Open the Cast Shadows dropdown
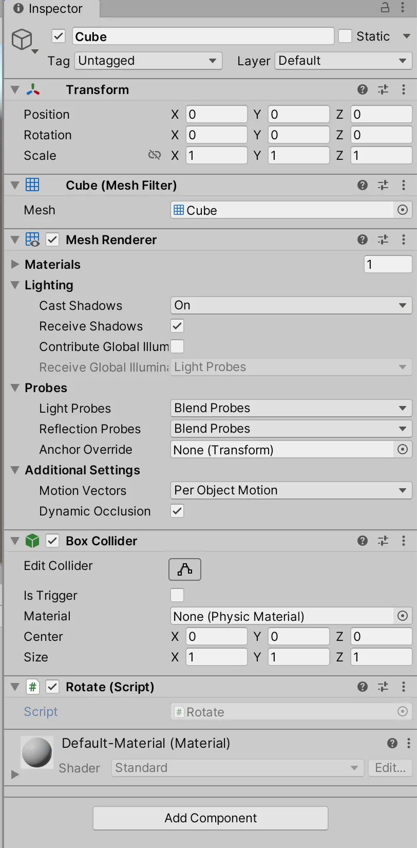The image size is (417, 848). (291, 305)
